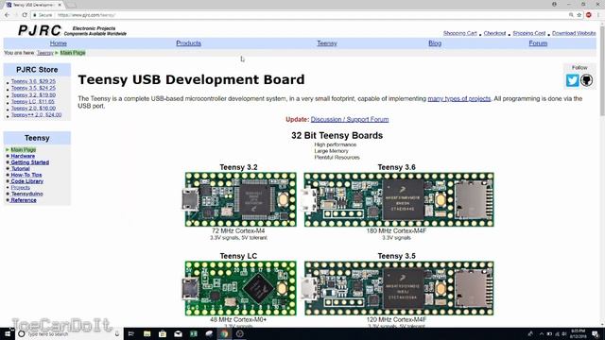Viewport: 605px width, 340px height.
Task: Click the secure padlock icon
Action: [x=35, y=15]
